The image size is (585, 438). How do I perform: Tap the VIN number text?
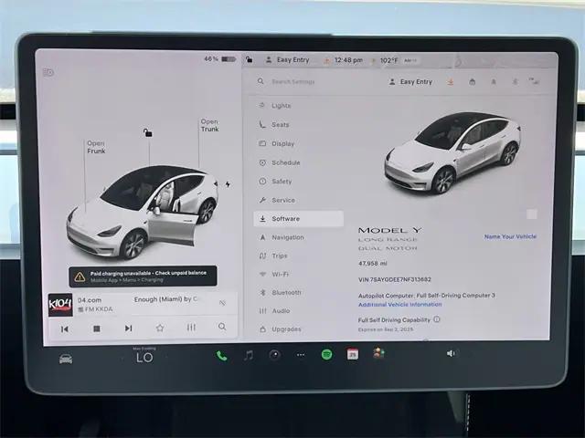395,279
